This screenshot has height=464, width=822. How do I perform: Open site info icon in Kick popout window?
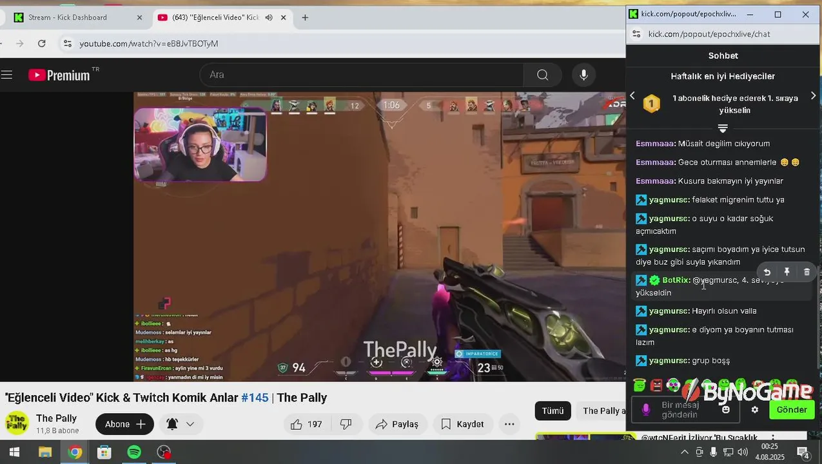point(636,34)
